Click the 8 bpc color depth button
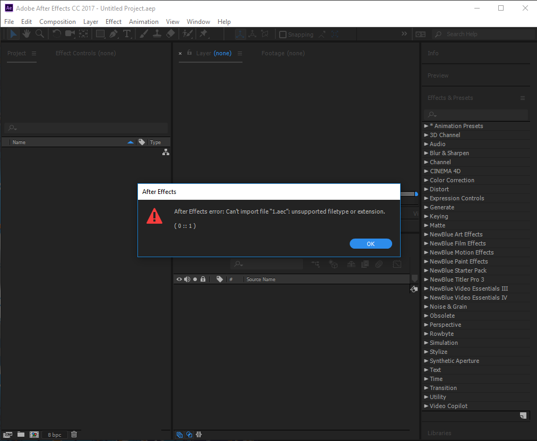 click(x=55, y=435)
